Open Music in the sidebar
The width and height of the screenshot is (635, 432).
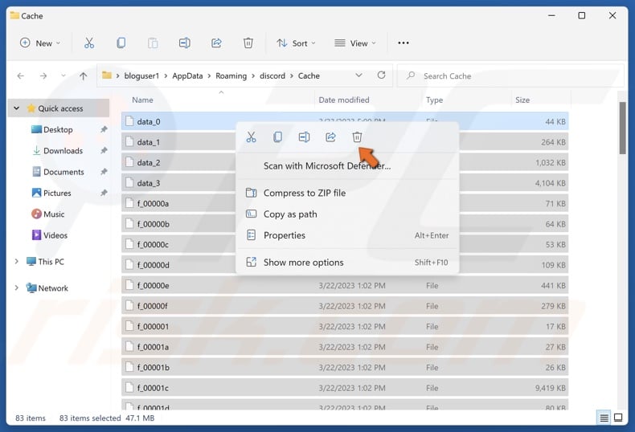54,214
